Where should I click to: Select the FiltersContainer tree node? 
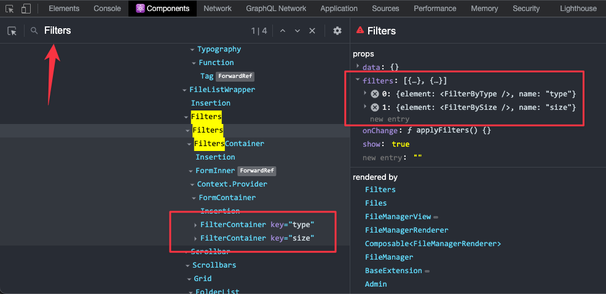click(x=229, y=144)
